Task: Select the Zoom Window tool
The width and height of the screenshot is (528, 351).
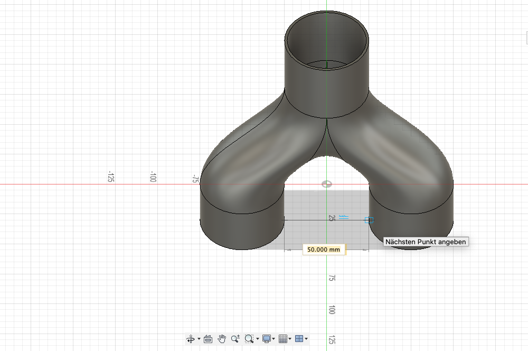Action: 249,339
